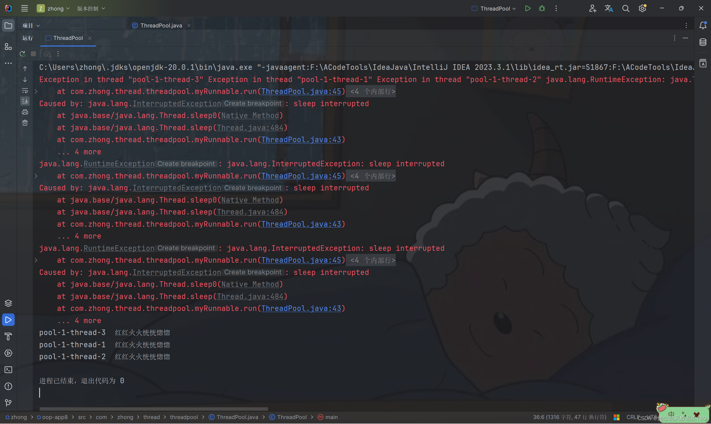Open the first ThreadPool.java:45 link

[x=301, y=91]
